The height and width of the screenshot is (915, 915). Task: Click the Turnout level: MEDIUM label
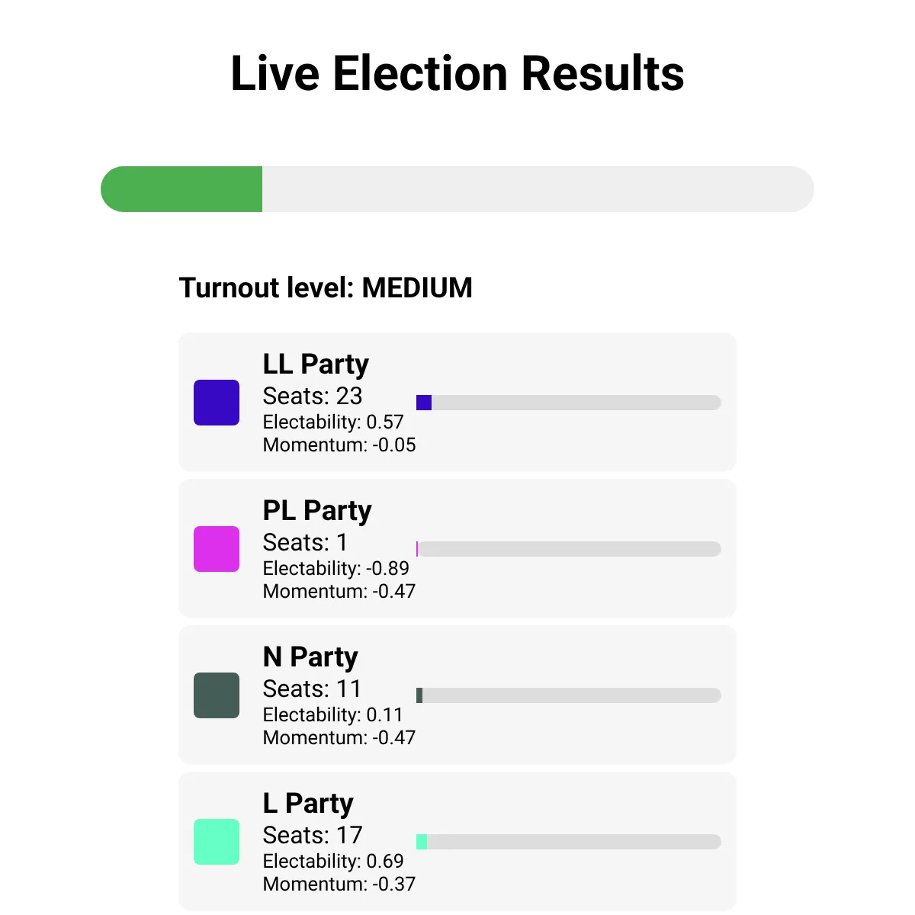pos(326,288)
